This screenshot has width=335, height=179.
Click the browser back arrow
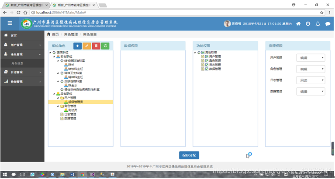point(5,13)
